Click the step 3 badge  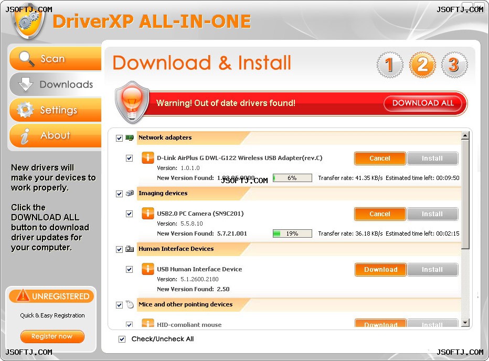click(454, 65)
